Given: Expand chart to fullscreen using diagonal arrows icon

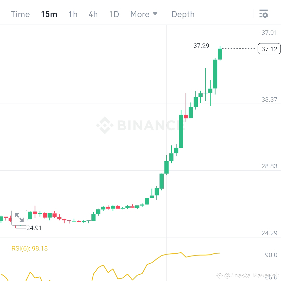Looking at the screenshot, I should pos(20,217).
